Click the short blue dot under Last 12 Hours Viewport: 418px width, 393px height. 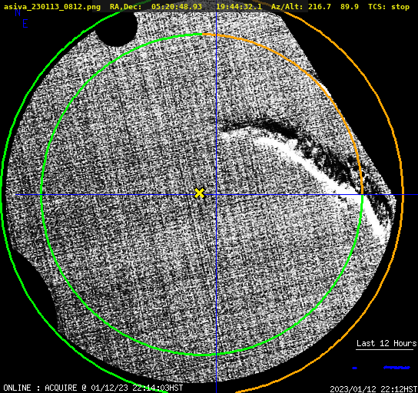[x=354, y=368]
